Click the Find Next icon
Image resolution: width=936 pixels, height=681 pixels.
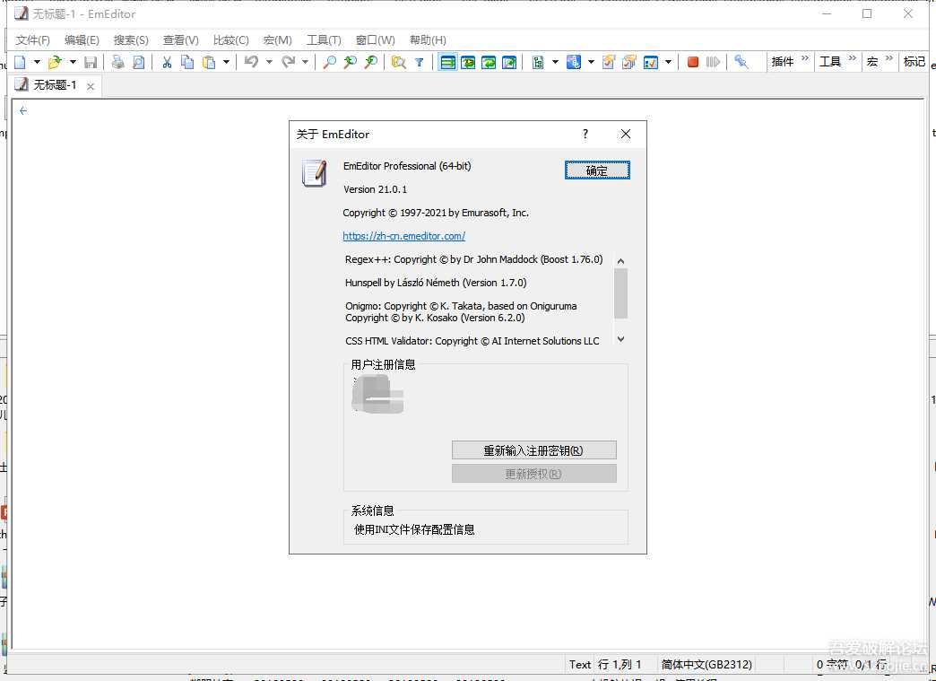point(351,62)
